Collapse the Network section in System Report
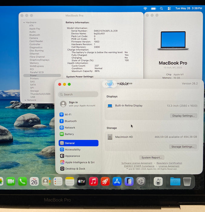This screenshot has height=212, width=205. pos(25,100)
